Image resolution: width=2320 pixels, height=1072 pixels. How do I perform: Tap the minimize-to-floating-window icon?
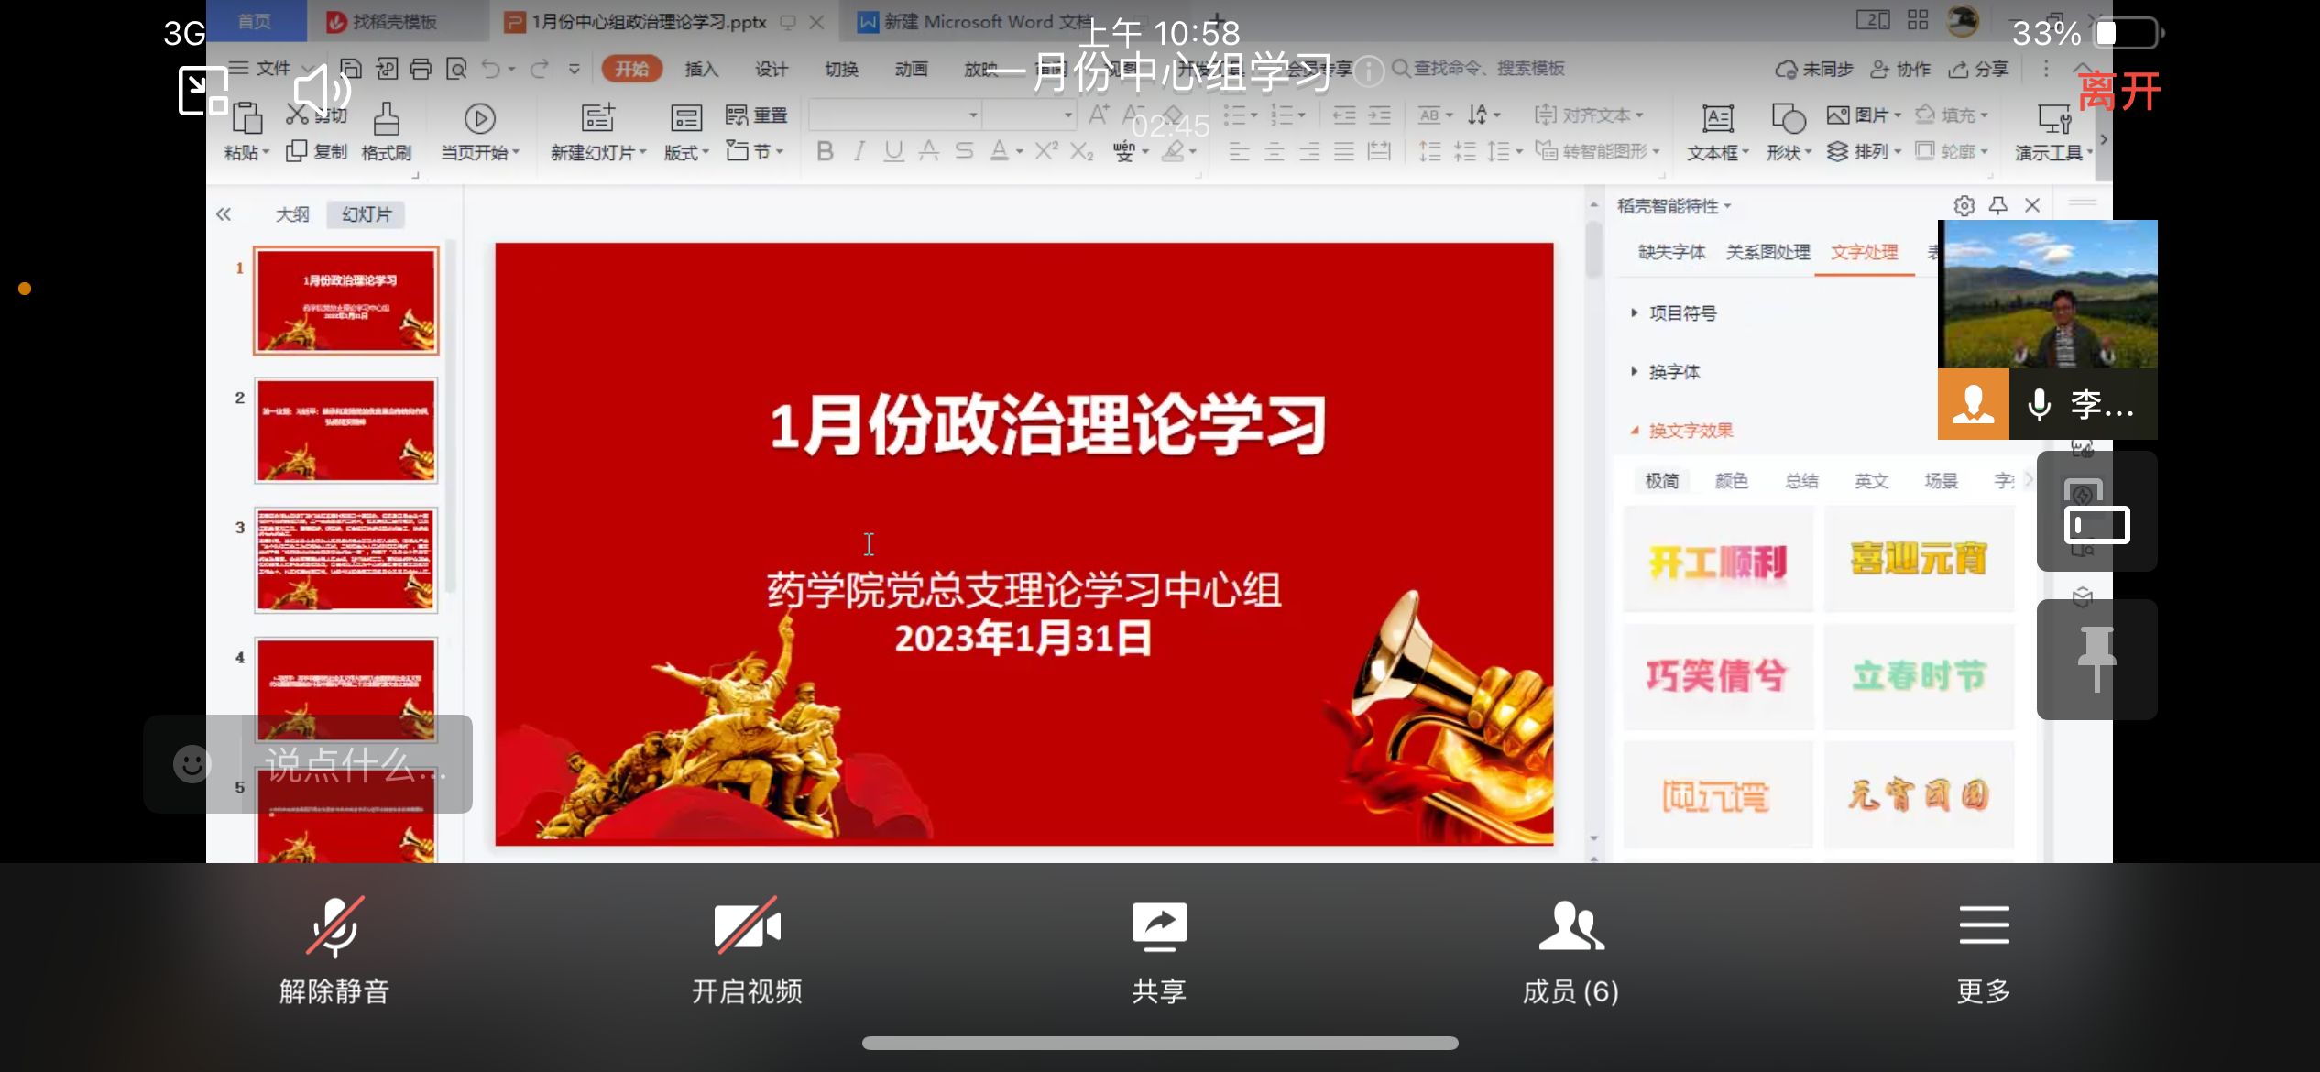coord(203,91)
